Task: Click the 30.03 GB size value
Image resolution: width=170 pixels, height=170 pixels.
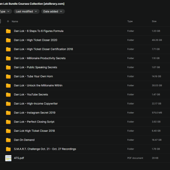Action: [157, 85]
